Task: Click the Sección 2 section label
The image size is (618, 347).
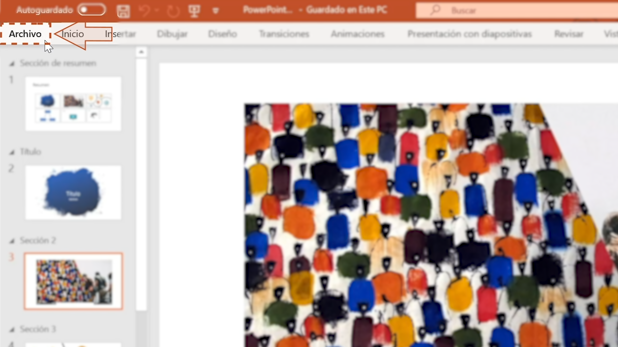Action: coord(38,241)
